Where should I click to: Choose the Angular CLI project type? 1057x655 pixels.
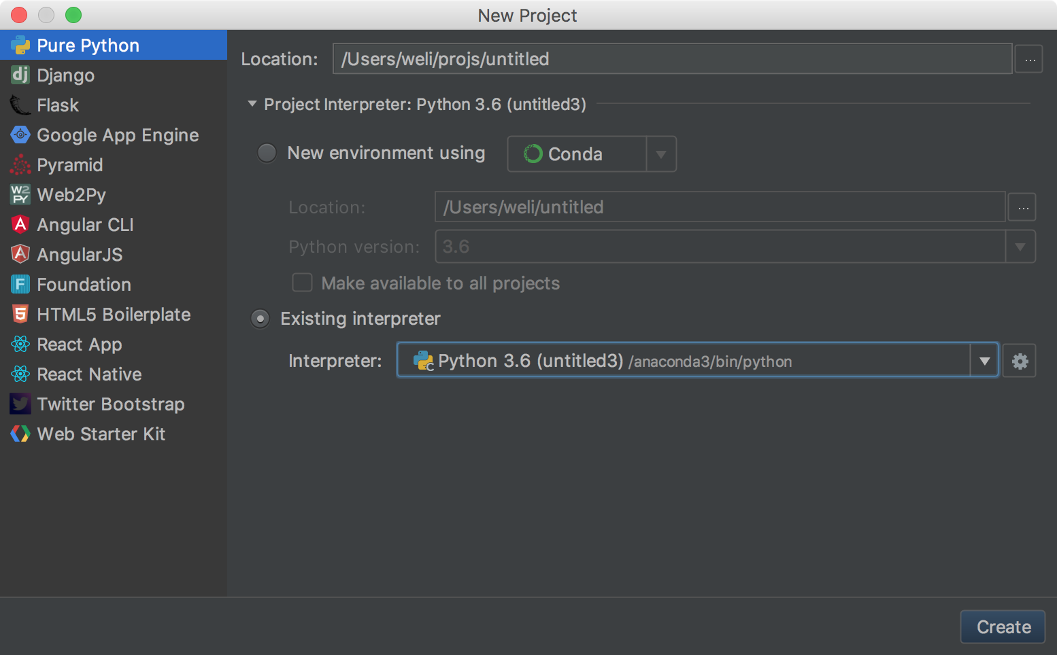[x=114, y=224]
